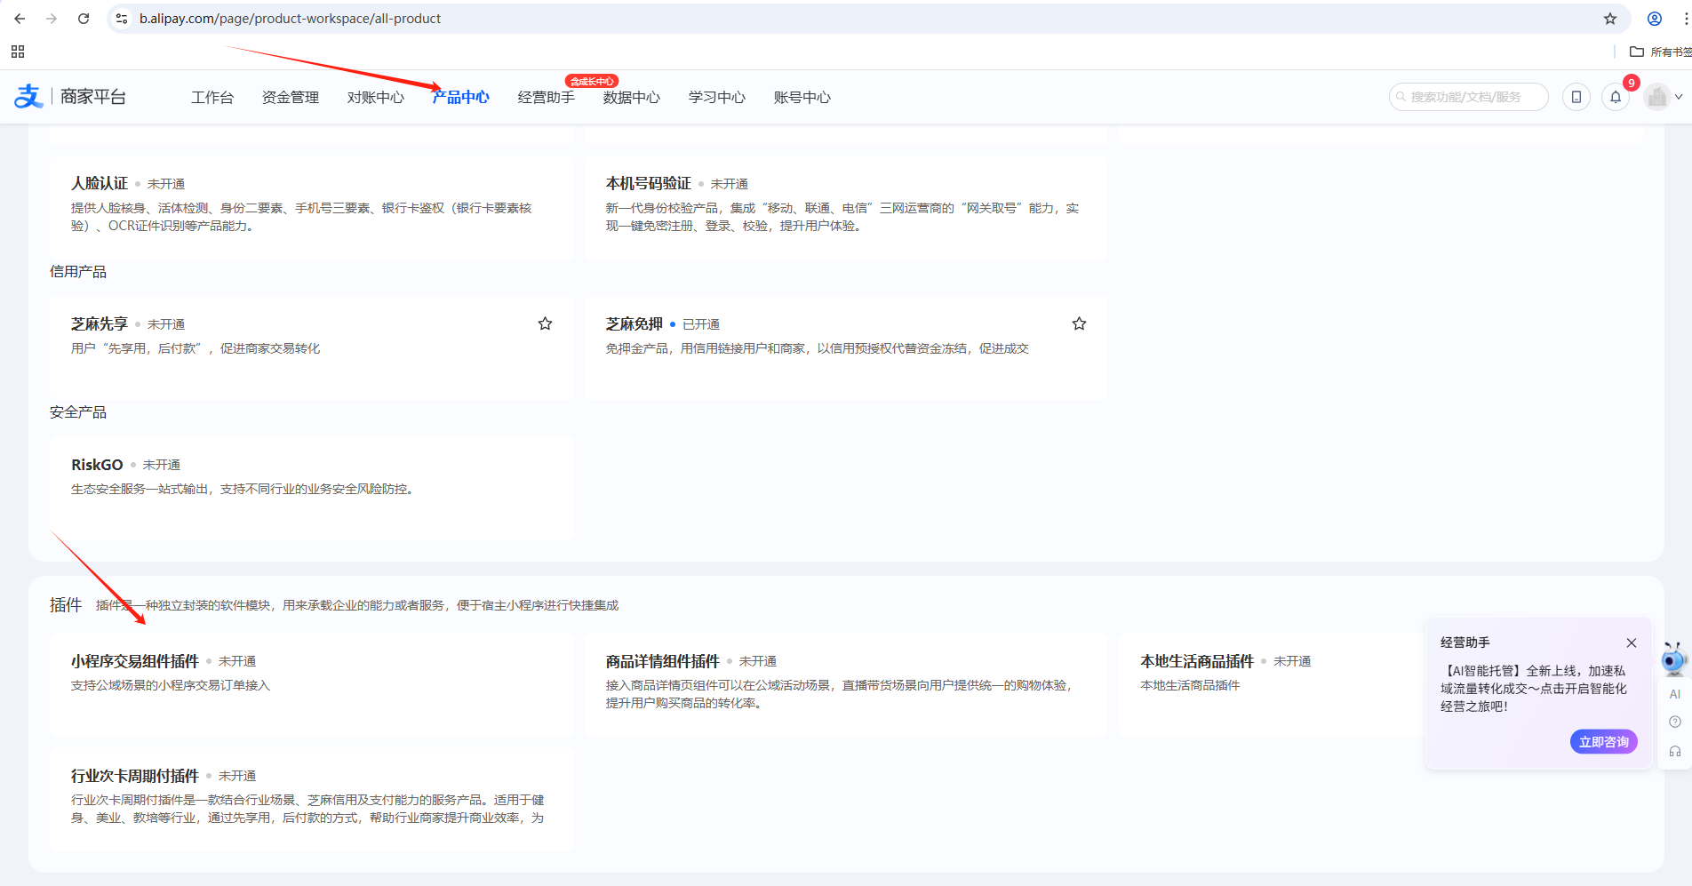1692x886 pixels.
Task: Select the 产品中心 tab
Action: click(x=461, y=97)
